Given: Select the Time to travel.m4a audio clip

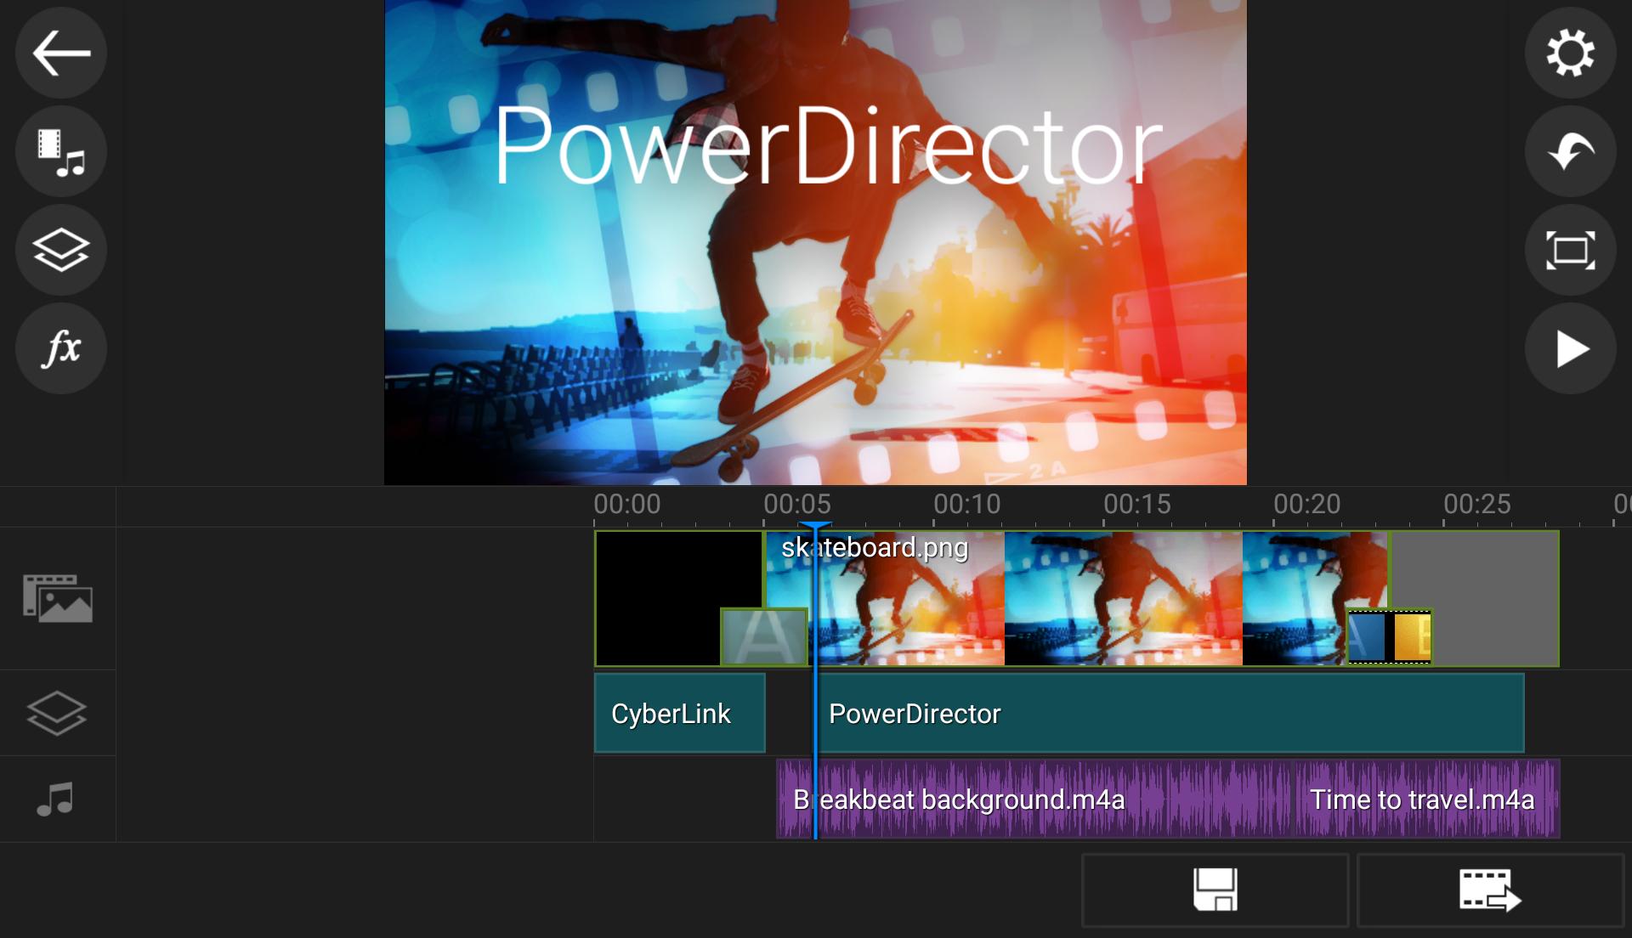Looking at the screenshot, I should click(x=1425, y=800).
